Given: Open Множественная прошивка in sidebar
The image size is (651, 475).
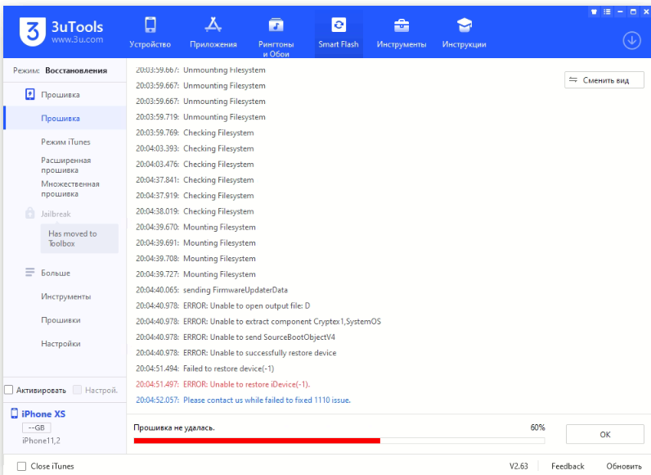Looking at the screenshot, I should coord(70,188).
